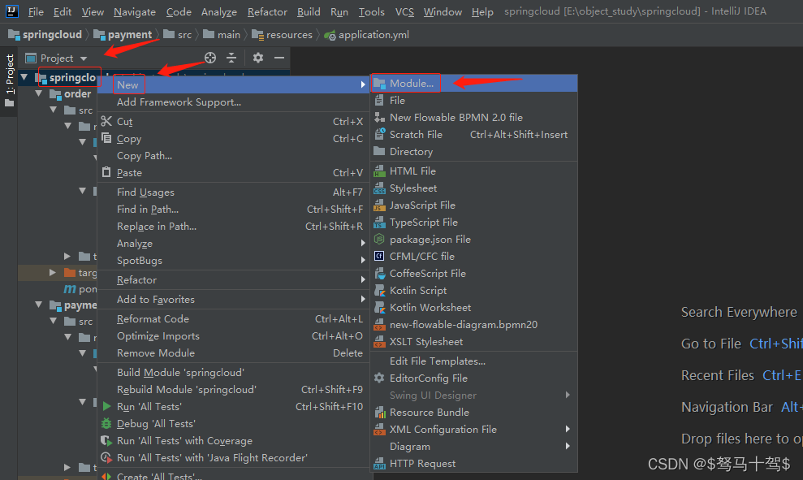Collapse the payment module tree arrow
The image size is (803, 480).
39,305
